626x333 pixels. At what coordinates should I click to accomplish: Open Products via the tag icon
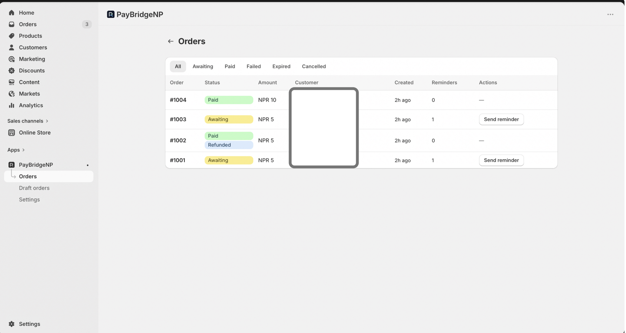click(12, 36)
